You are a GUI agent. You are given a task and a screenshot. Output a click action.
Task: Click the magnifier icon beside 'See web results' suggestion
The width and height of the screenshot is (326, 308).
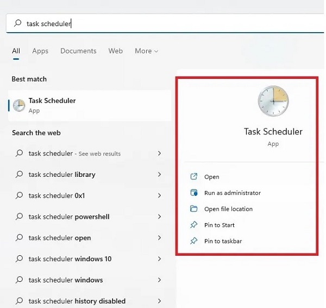click(x=19, y=153)
